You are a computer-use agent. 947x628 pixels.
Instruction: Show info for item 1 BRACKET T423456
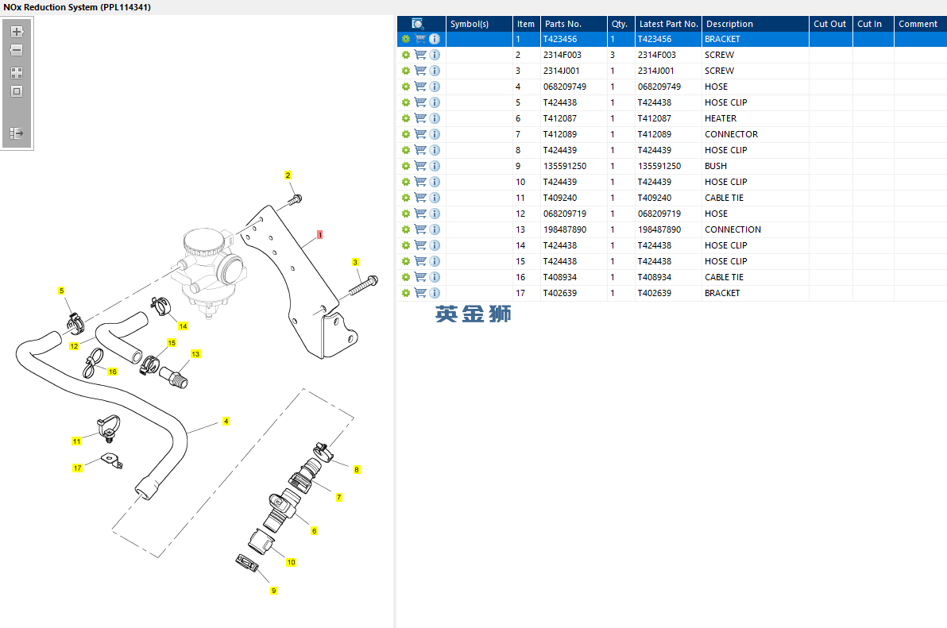(x=435, y=39)
